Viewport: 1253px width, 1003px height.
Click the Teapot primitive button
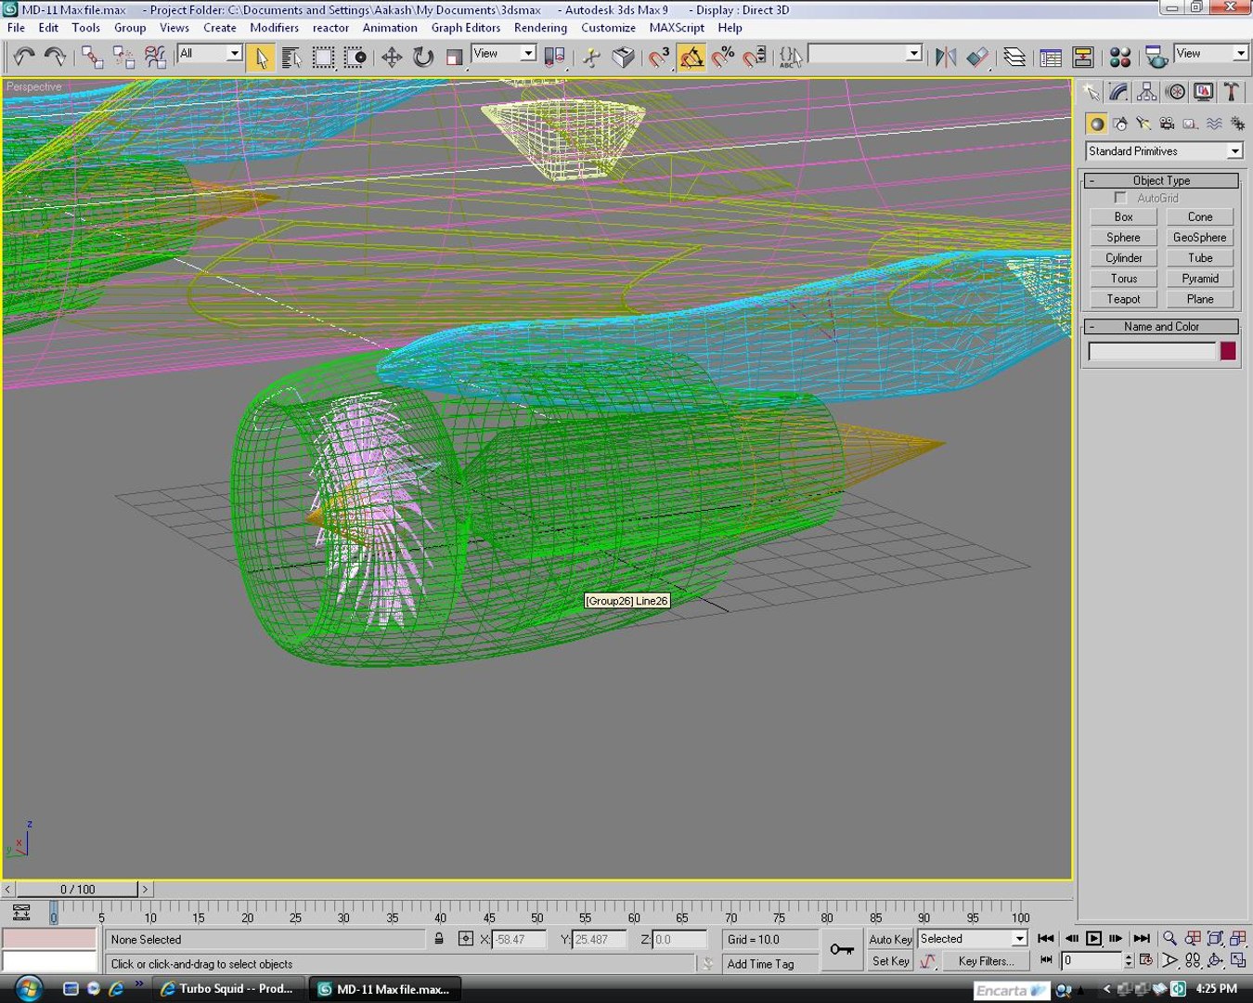1123,299
